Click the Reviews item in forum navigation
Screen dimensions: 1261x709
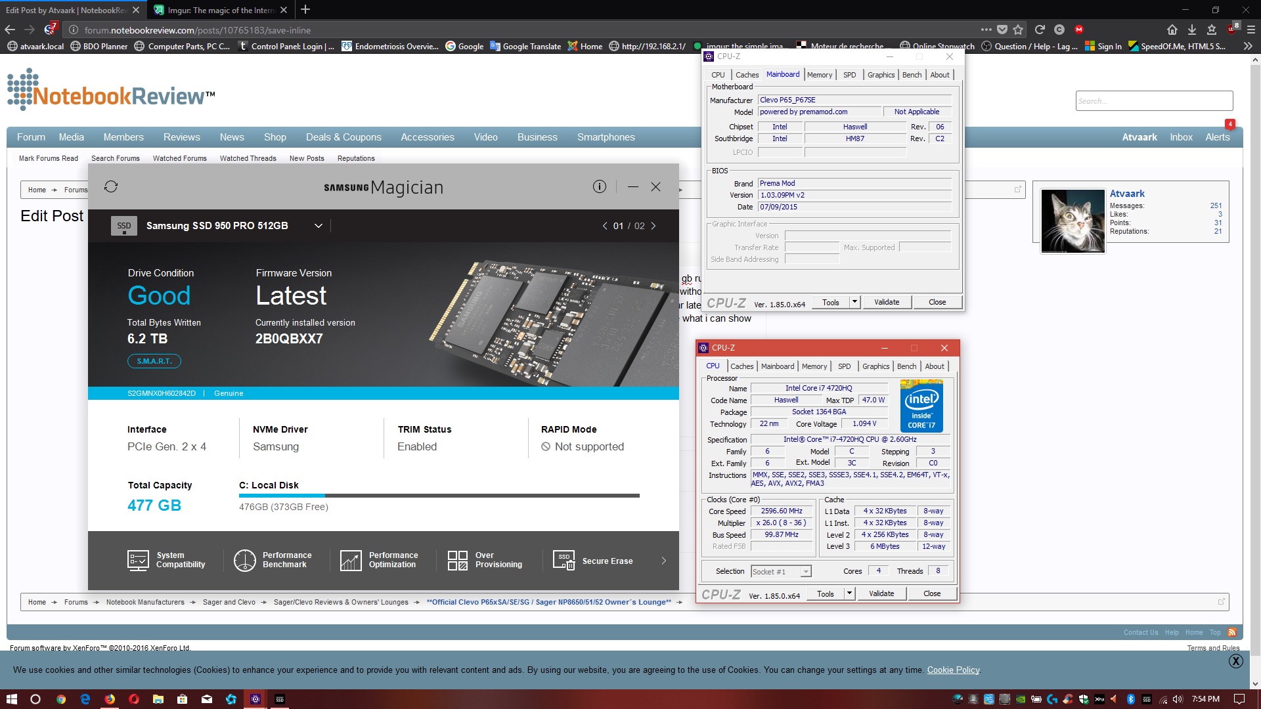181,137
